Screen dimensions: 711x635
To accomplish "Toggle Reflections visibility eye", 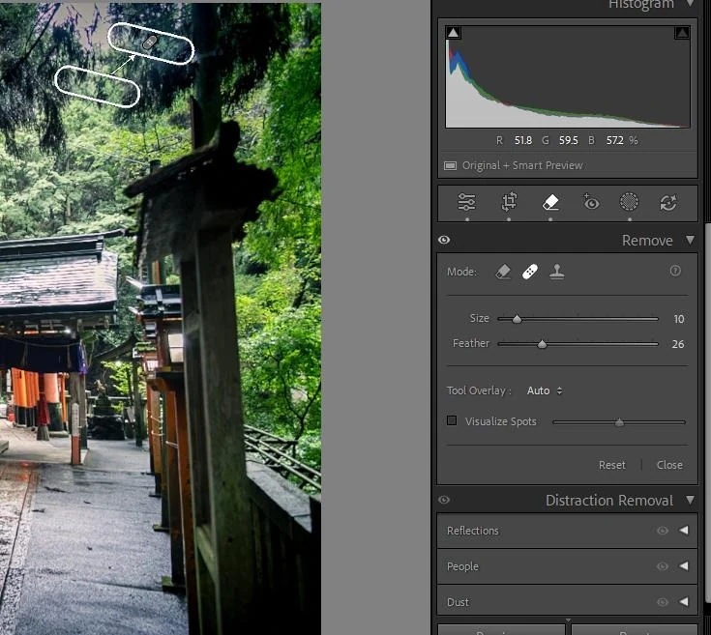I will coord(663,531).
